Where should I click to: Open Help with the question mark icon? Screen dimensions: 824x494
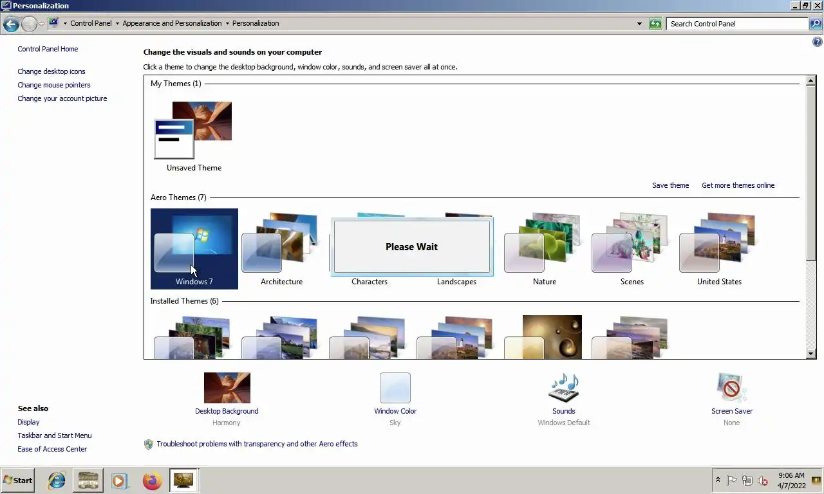(818, 42)
